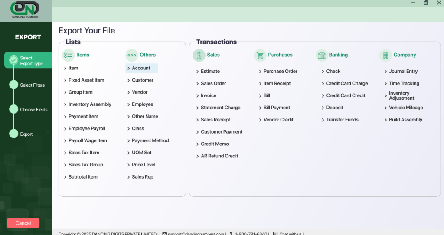Image resolution: width=444 pixels, height=235 pixels.
Task: Click the chevron beside Check
Action: pyautogui.click(x=323, y=72)
